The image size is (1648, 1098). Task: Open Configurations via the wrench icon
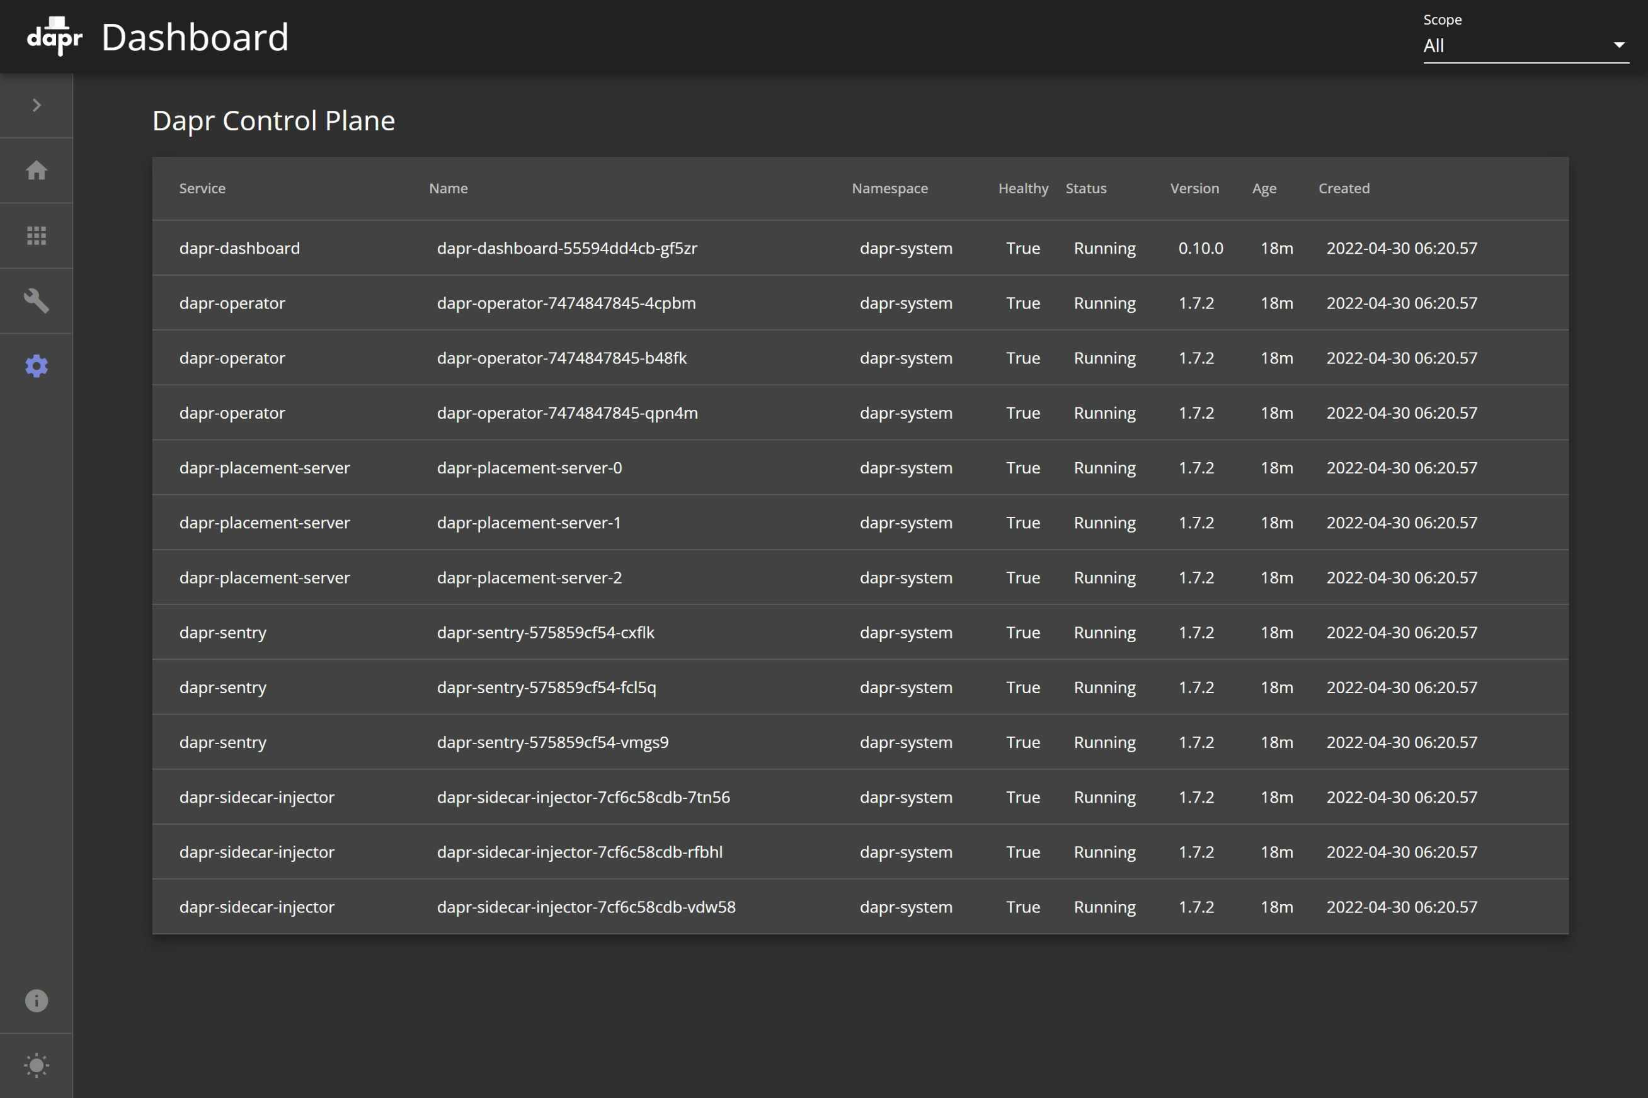(37, 300)
